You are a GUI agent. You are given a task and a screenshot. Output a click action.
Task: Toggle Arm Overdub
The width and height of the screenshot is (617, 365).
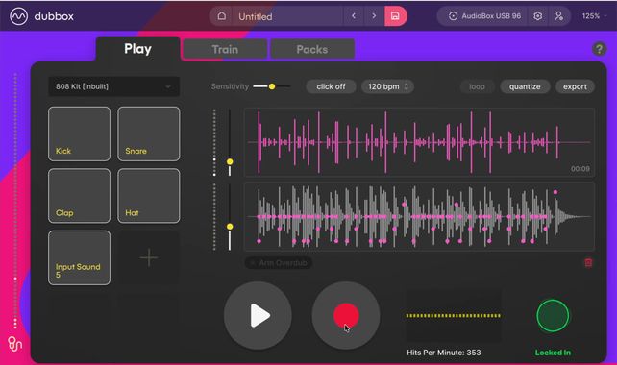279,263
